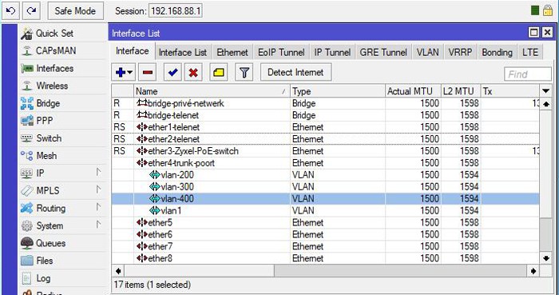Open the blue plus Add dropdown

pos(124,73)
